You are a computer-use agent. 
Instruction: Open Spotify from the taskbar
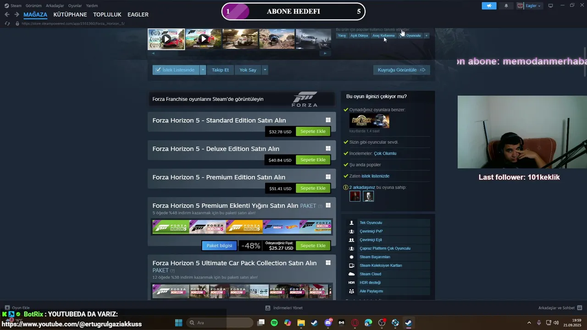pos(274,323)
